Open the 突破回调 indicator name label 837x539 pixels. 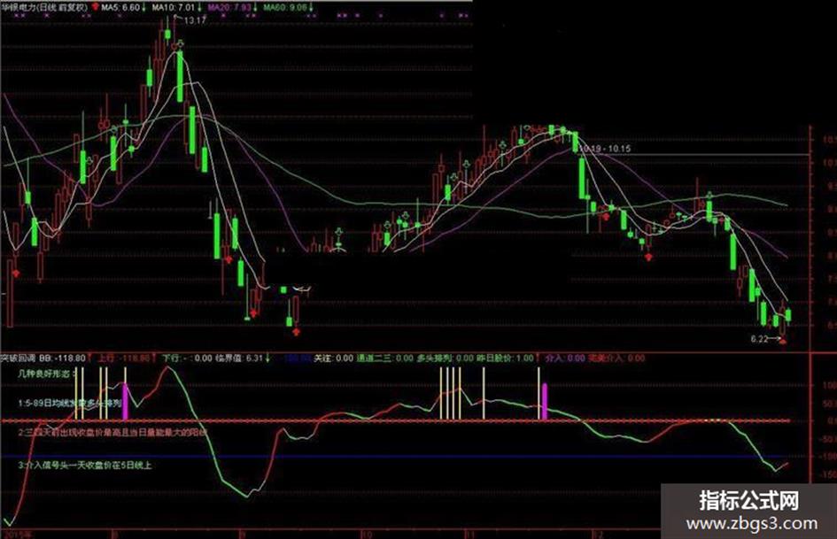coord(18,358)
